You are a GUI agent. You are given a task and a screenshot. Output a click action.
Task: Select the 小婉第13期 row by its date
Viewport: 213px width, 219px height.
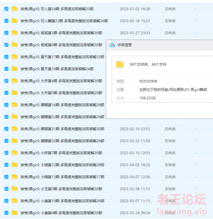(135, 177)
